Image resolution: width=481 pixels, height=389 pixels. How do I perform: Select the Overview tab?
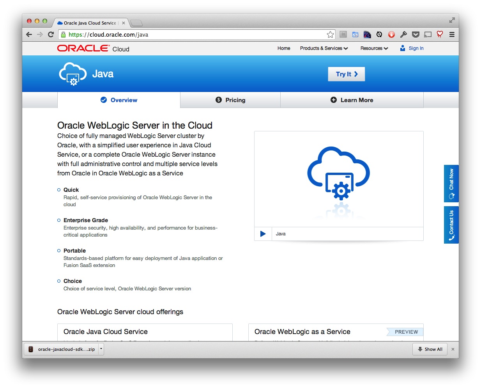[x=119, y=100]
